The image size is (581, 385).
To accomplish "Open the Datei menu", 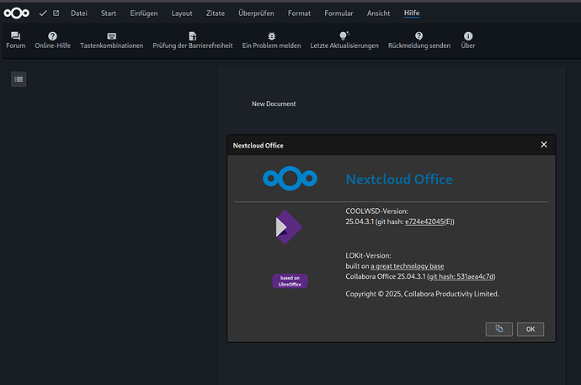I will point(79,13).
